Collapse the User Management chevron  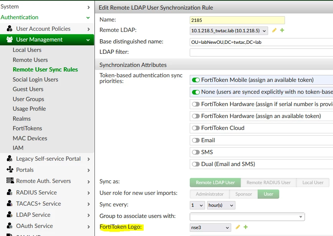88,40
